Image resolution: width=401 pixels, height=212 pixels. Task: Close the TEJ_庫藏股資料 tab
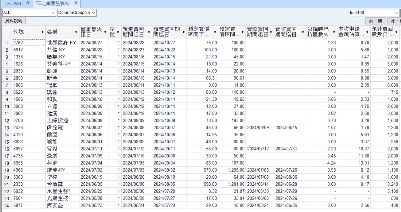pos(76,4)
